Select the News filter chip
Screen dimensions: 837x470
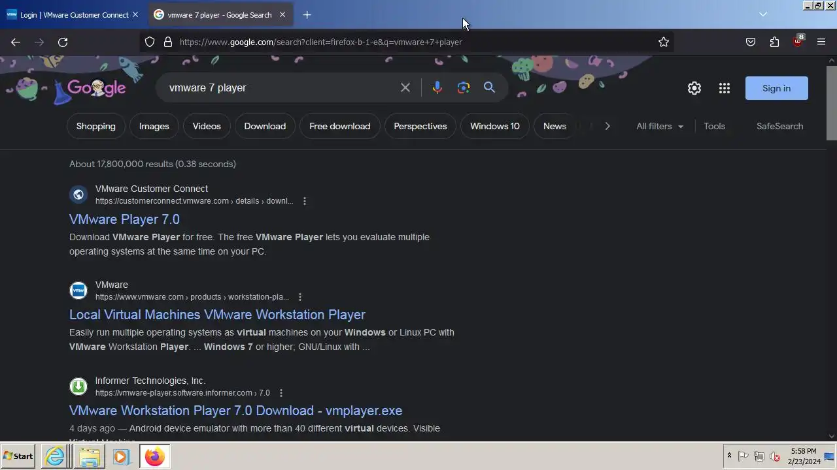click(555, 126)
